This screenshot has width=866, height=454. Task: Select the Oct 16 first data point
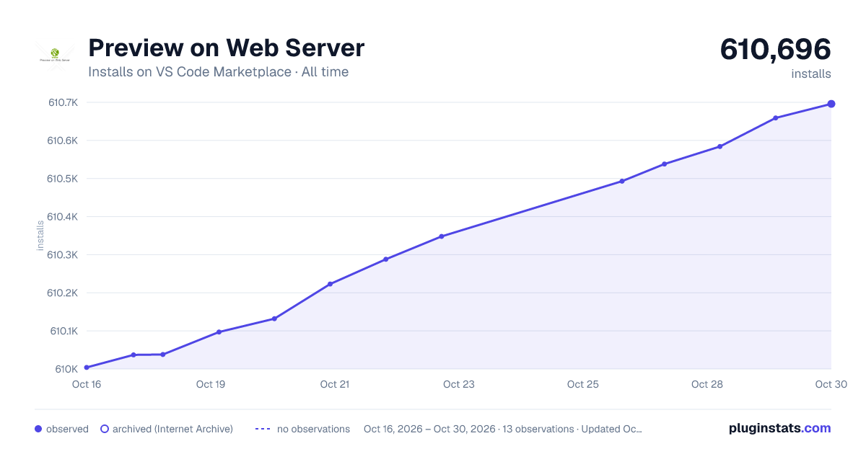tap(87, 368)
